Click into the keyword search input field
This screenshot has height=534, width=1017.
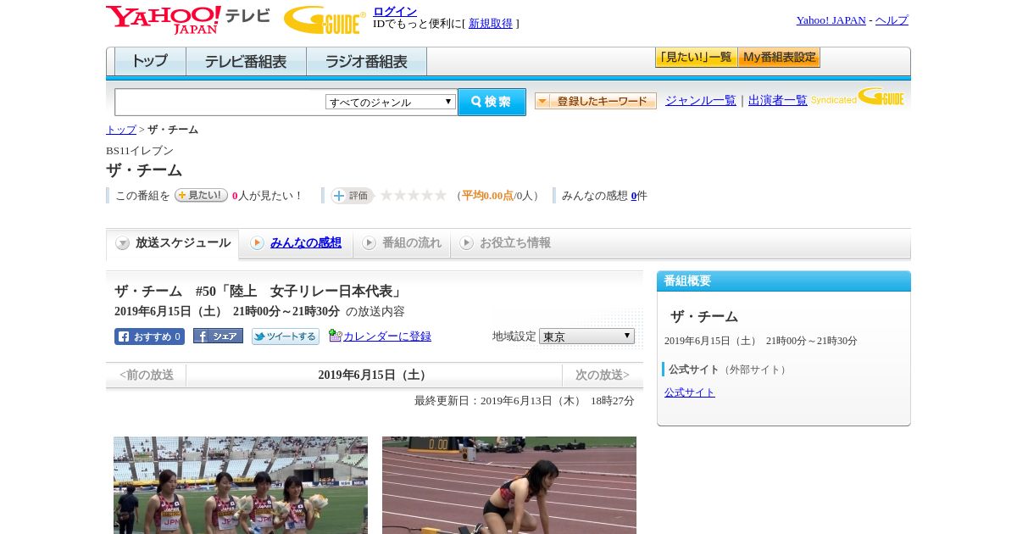(x=220, y=102)
